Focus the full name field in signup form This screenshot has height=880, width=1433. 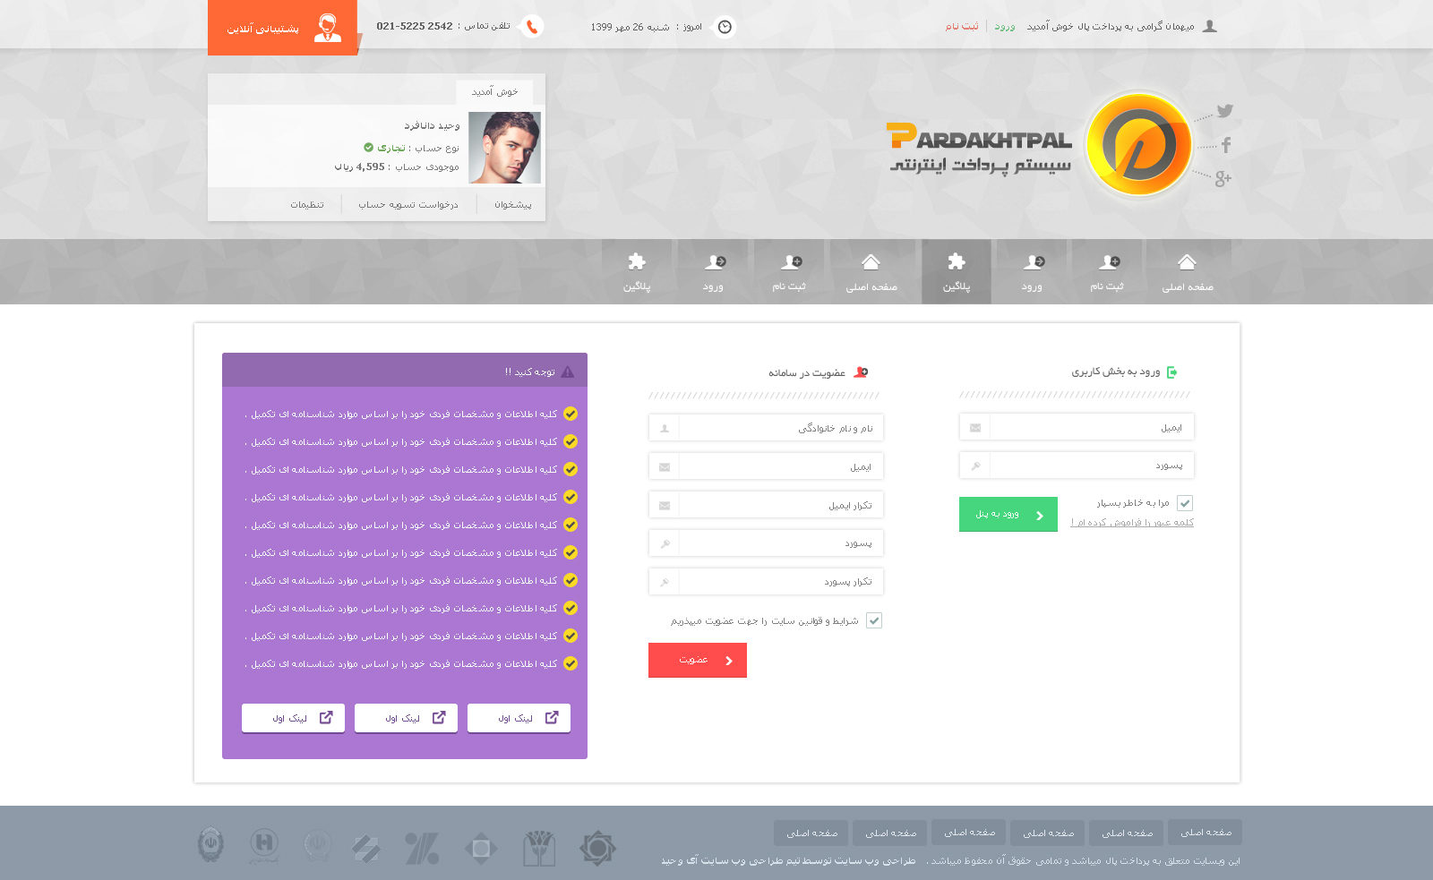[x=779, y=428]
